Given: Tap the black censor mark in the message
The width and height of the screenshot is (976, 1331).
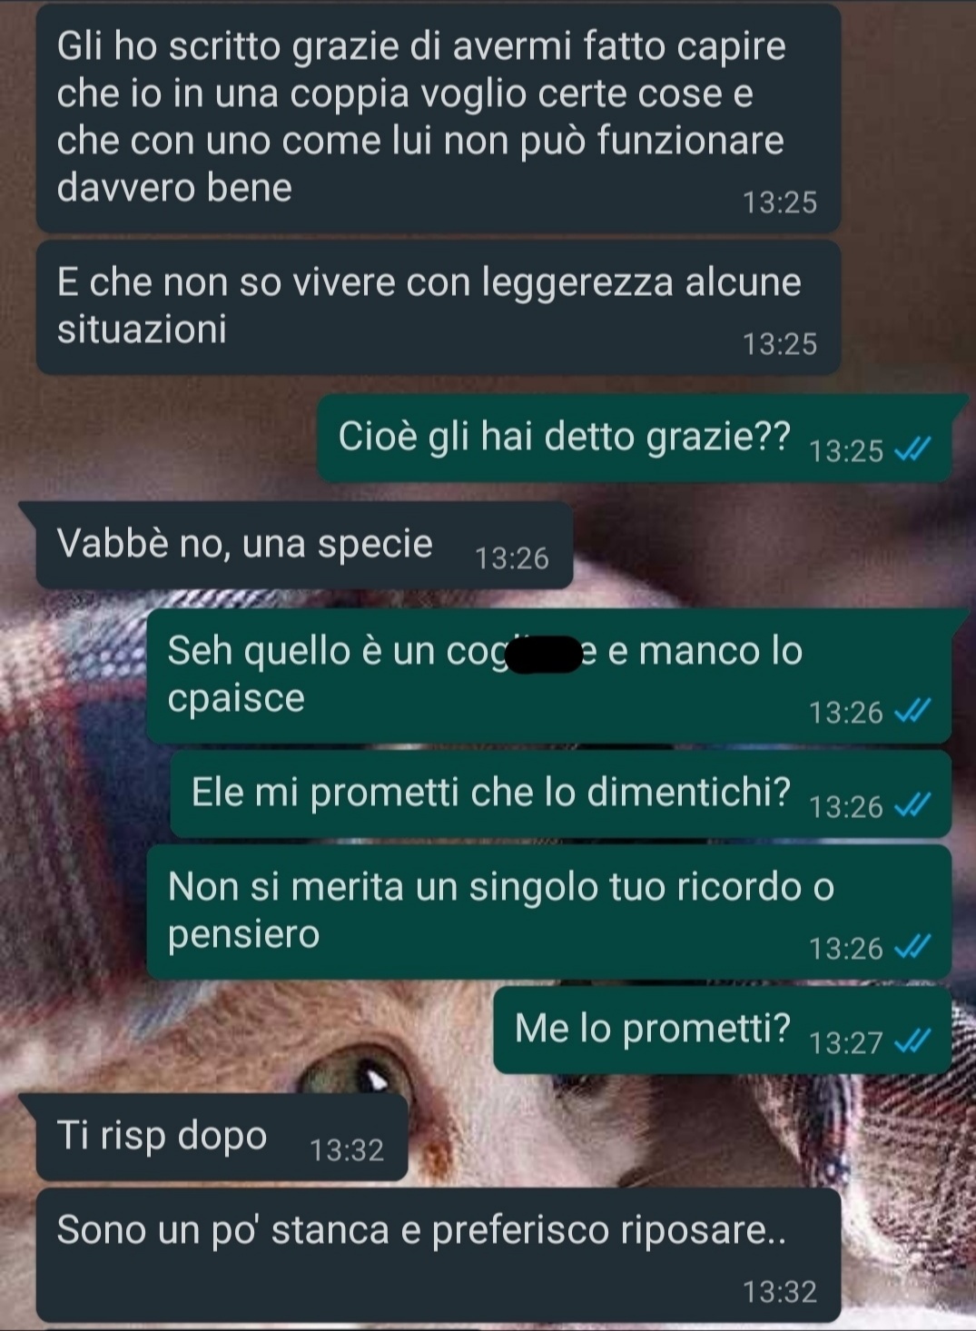Looking at the screenshot, I should click(x=544, y=654).
